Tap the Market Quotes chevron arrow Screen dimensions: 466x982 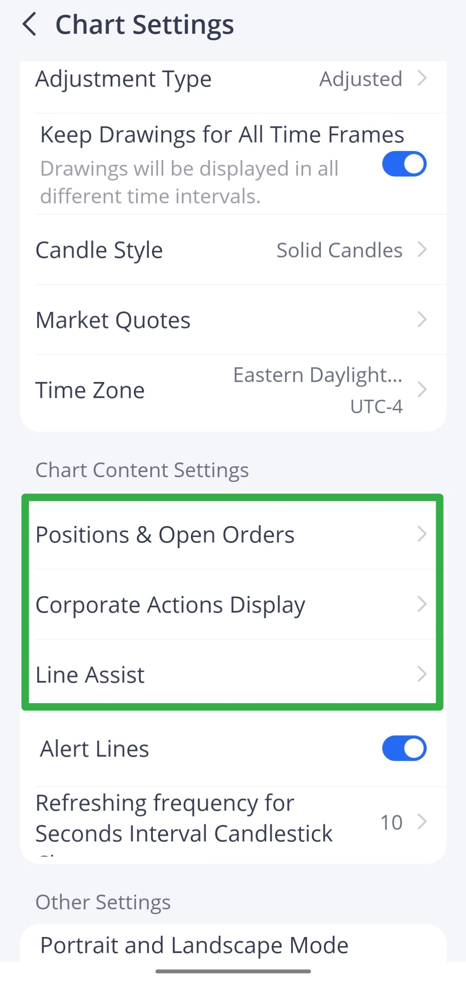[422, 320]
